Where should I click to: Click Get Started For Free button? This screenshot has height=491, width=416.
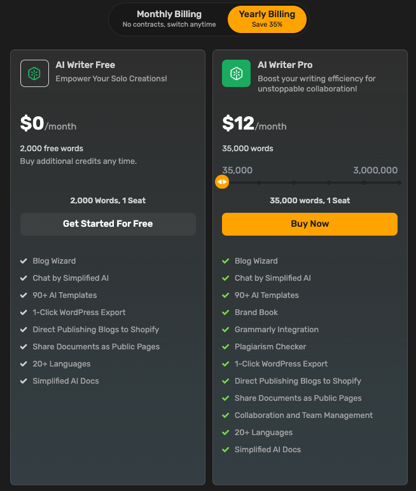[108, 224]
